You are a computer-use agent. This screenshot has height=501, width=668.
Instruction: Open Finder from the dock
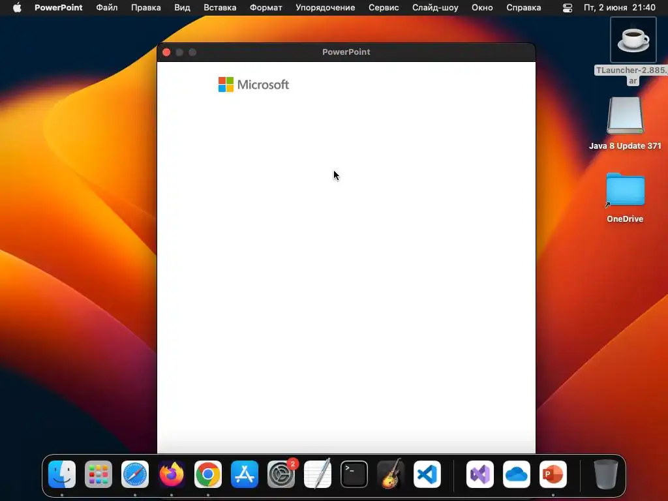tap(62, 474)
